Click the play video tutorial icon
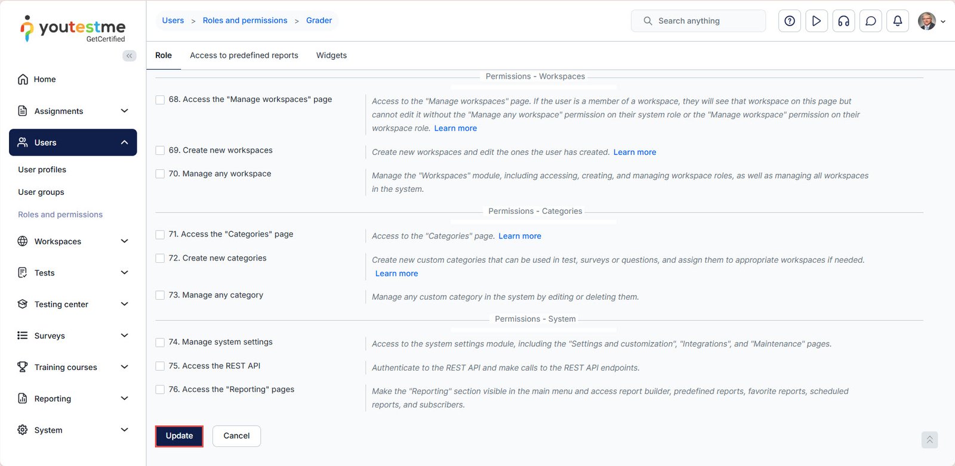The height and width of the screenshot is (466, 955). (816, 21)
